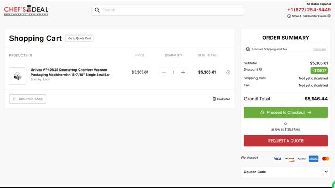Call the +1 (877) 254-5449 number
The height and width of the screenshot is (188, 335).
click(x=309, y=10)
